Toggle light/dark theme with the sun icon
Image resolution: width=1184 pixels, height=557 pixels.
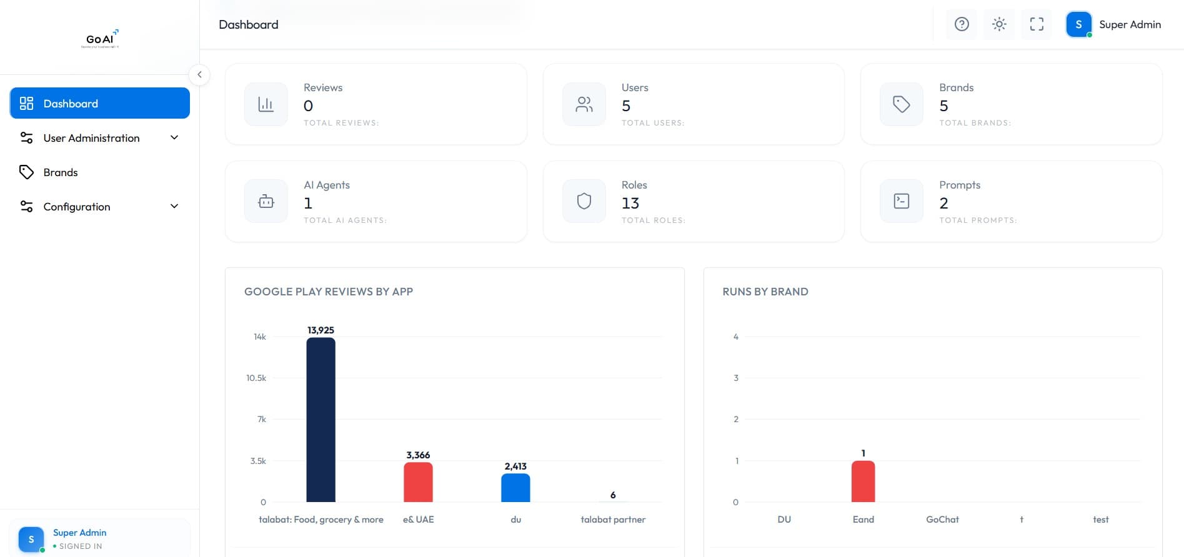999,24
